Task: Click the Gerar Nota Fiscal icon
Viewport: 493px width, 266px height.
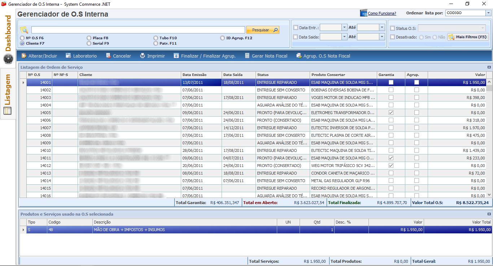Action: 247,56
